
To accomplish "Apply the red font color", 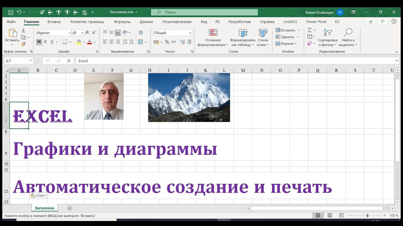I will coord(89,42).
